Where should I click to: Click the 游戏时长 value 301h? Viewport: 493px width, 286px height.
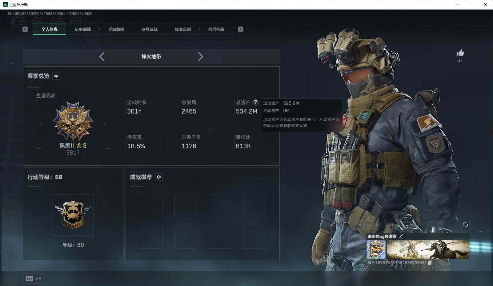point(134,111)
